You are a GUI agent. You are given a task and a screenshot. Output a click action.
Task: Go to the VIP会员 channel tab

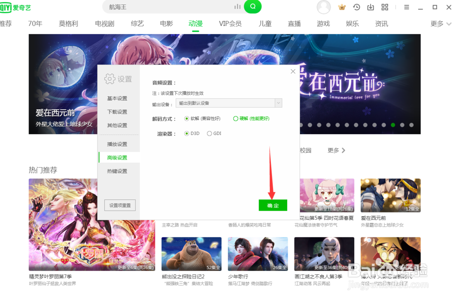coord(230,24)
